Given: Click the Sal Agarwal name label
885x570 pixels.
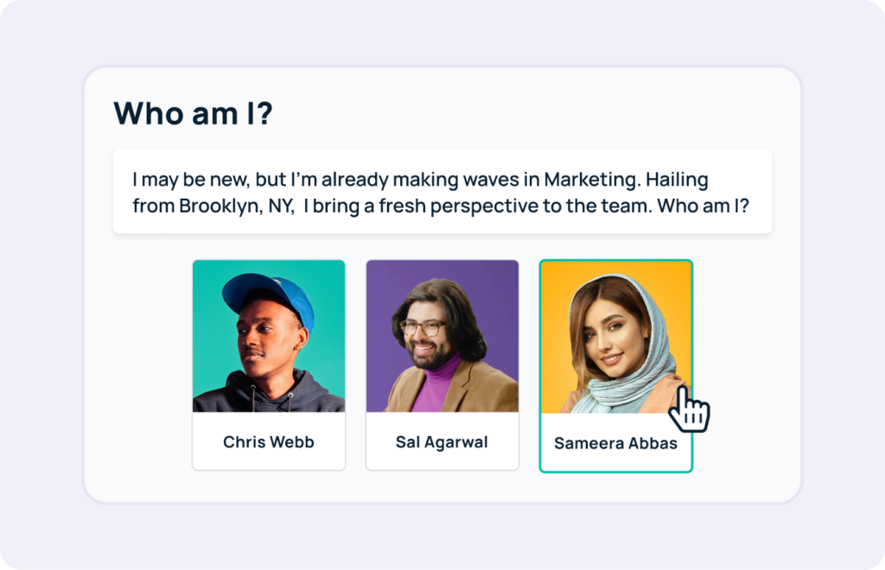Looking at the screenshot, I should (442, 442).
